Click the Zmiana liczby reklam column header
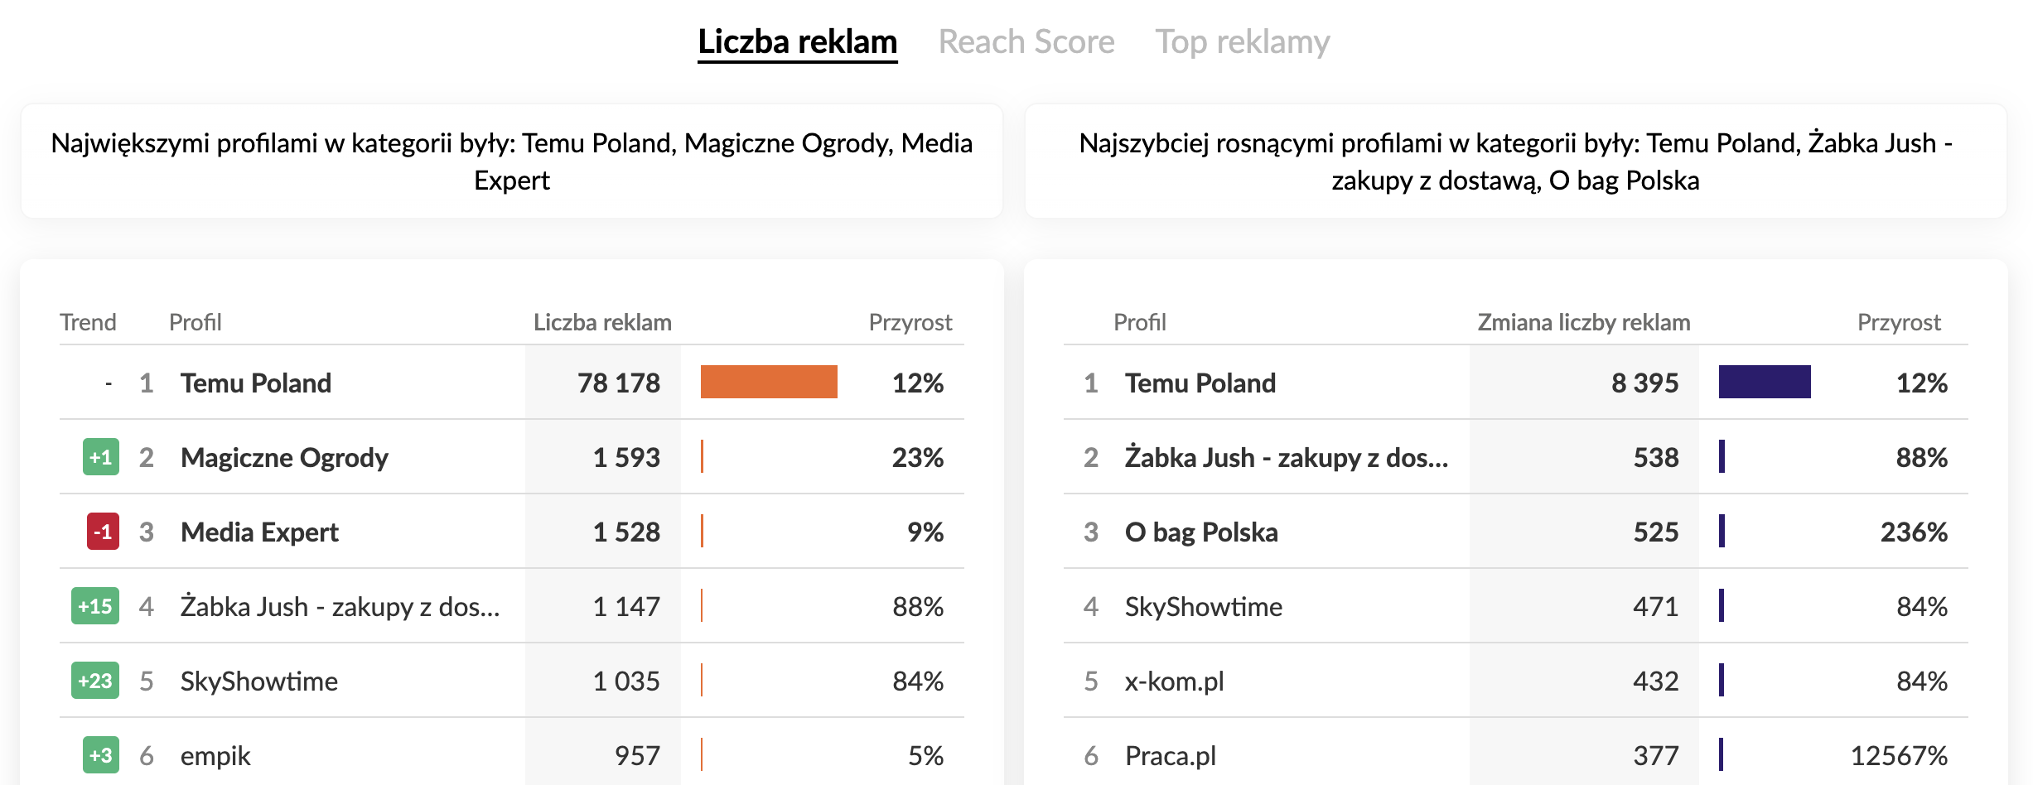Image resolution: width=2033 pixels, height=785 pixels. (1583, 322)
